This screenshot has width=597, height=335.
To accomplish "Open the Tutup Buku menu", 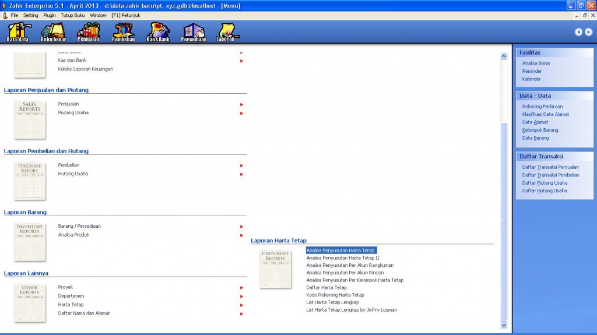I will click(x=73, y=15).
